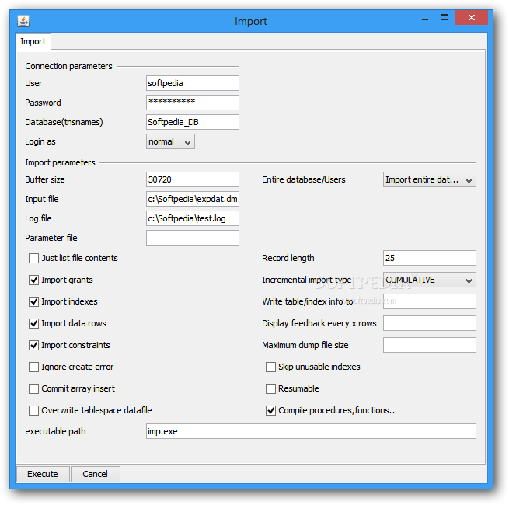Image resolution: width=509 pixels, height=505 pixels.
Task: Click the Java icon in title bar
Action: point(23,21)
